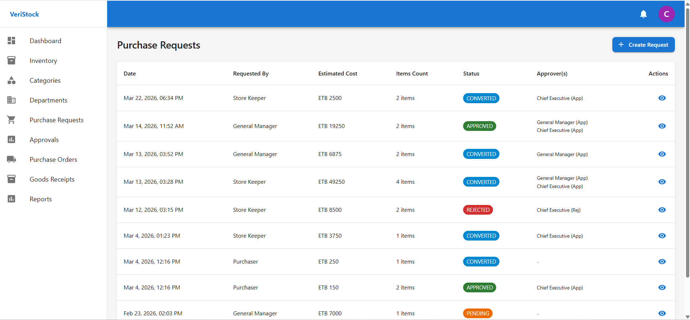The image size is (690, 320).
Task: Open the Reports menu item
Action: 41,199
